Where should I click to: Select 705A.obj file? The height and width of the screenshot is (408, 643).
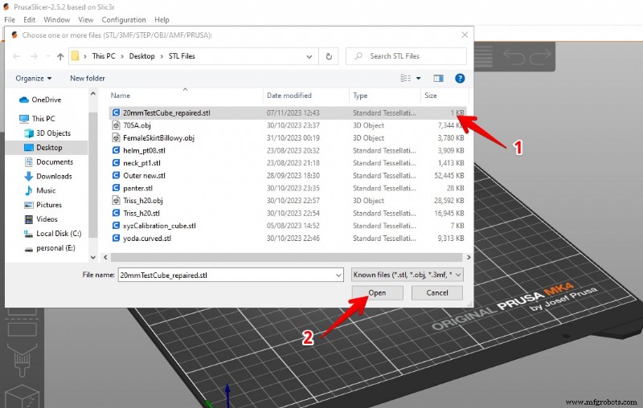(x=288, y=125)
